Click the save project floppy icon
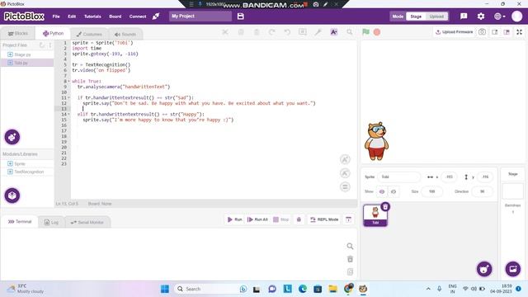This screenshot has width=528, height=297. point(240,16)
